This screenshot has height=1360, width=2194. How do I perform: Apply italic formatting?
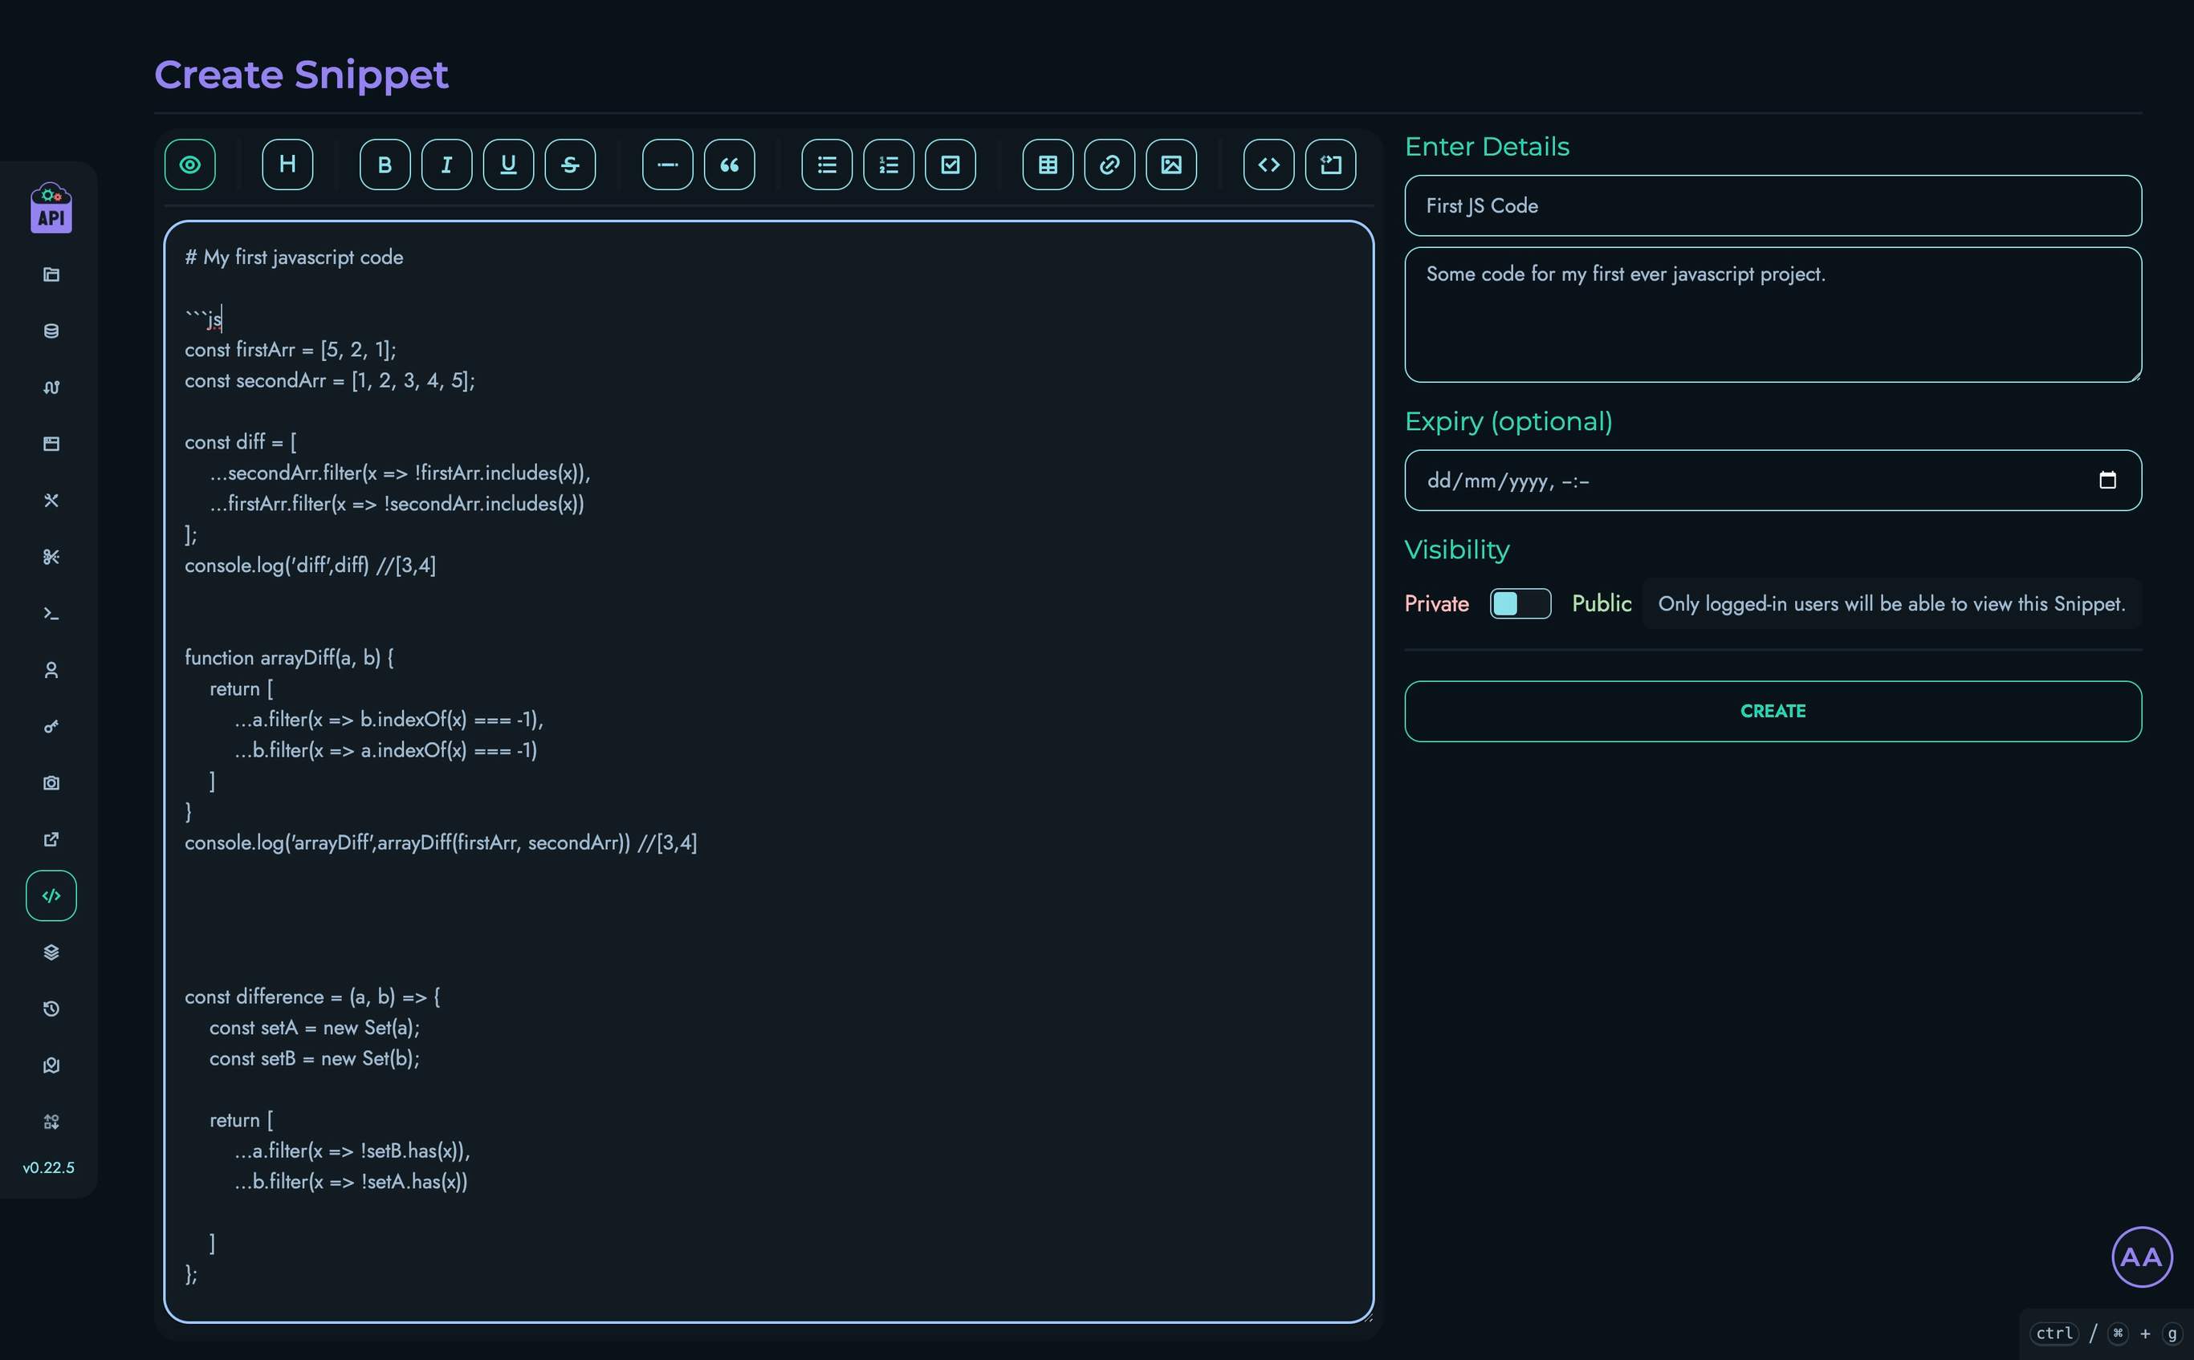(x=446, y=164)
